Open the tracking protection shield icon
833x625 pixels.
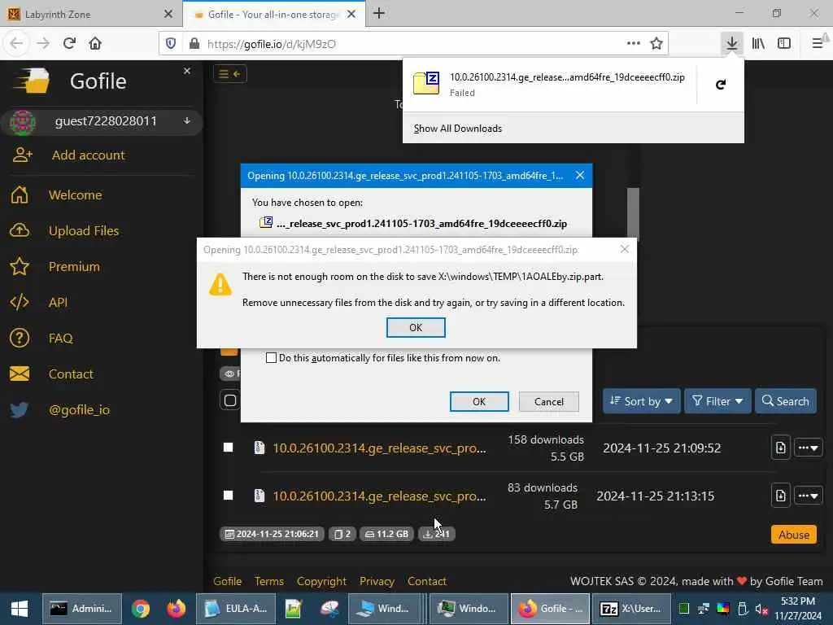coord(171,44)
